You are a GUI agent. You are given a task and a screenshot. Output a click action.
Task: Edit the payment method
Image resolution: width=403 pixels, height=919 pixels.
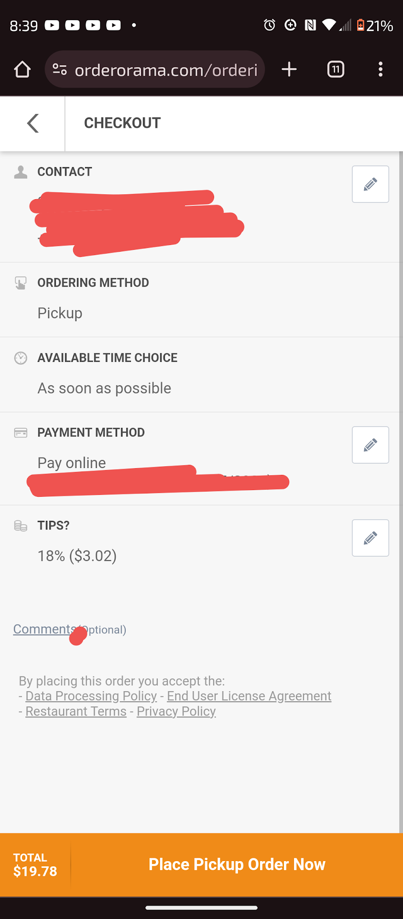pyautogui.click(x=370, y=445)
